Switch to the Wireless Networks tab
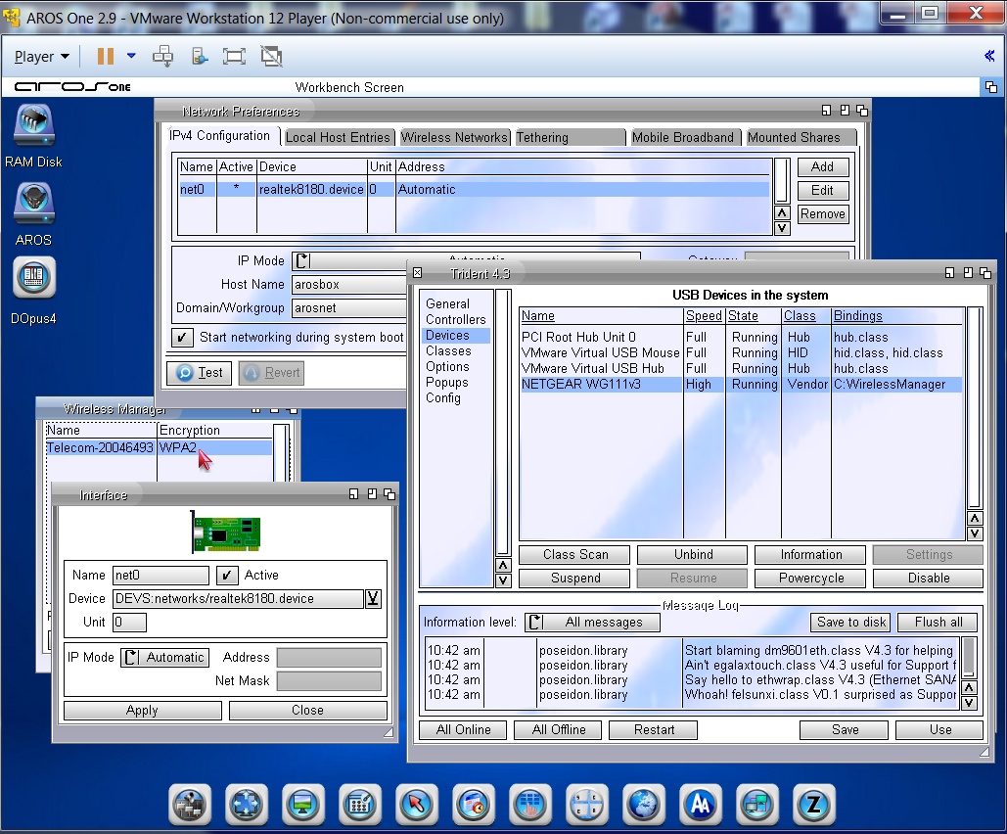 point(454,137)
